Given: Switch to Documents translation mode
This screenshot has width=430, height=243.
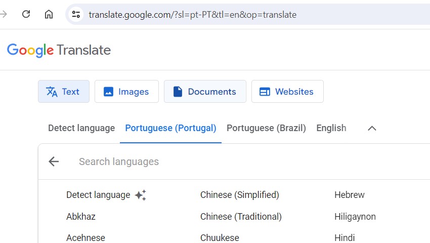Looking at the screenshot, I should click(x=205, y=92).
